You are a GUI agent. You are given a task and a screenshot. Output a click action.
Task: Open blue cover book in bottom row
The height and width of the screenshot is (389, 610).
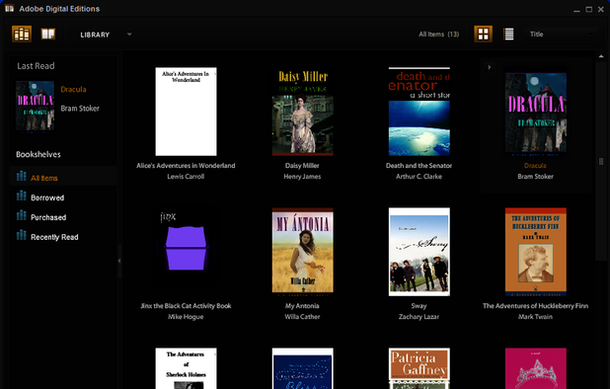(x=303, y=368)
